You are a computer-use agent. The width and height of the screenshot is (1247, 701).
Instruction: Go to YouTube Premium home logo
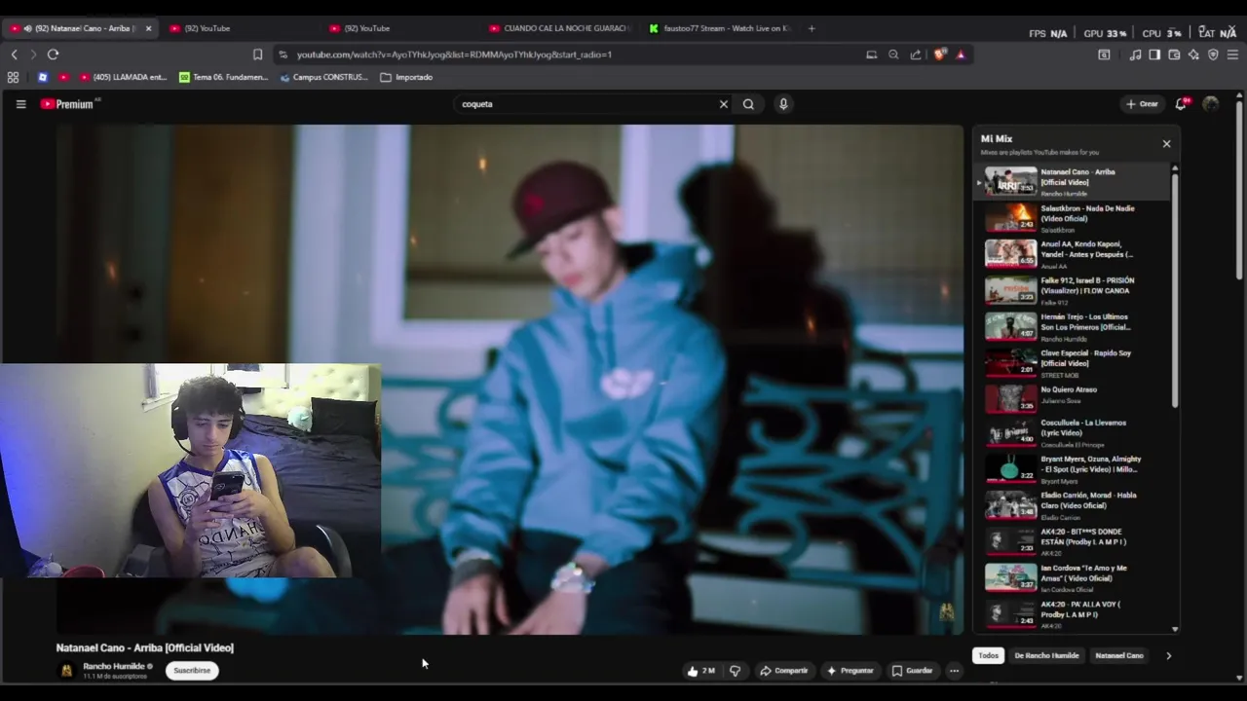(67, 104)
